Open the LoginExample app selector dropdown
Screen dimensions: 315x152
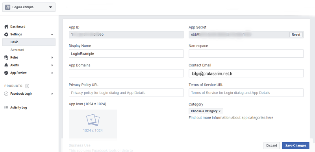(x=29, y=7)
